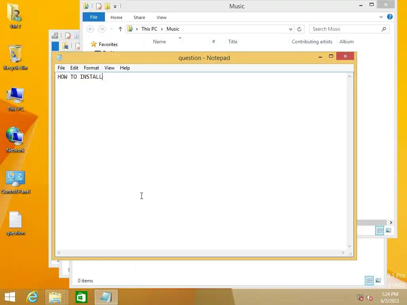This screenshot has height=305, width=407.
Task: Expand the This PC breadcrumb arrow
Action: click(x=137, y=29)
